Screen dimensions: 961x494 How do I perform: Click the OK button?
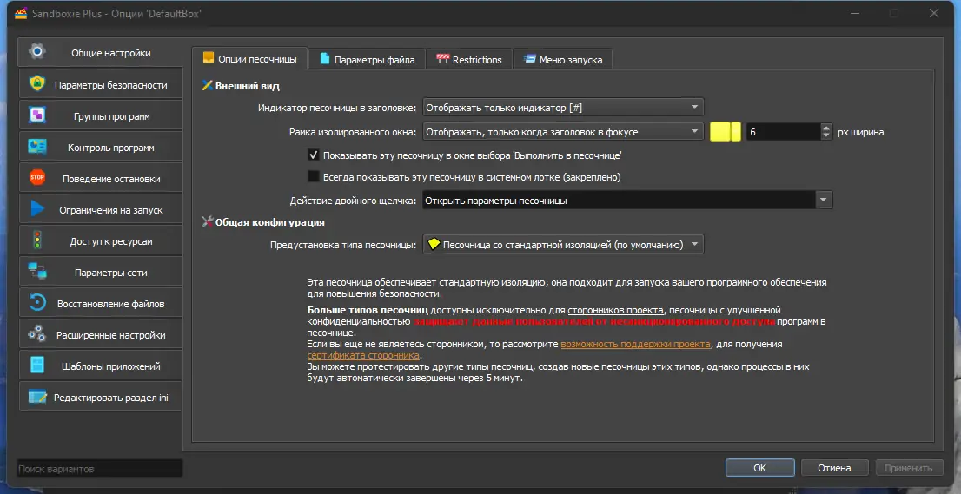point(760,468)
